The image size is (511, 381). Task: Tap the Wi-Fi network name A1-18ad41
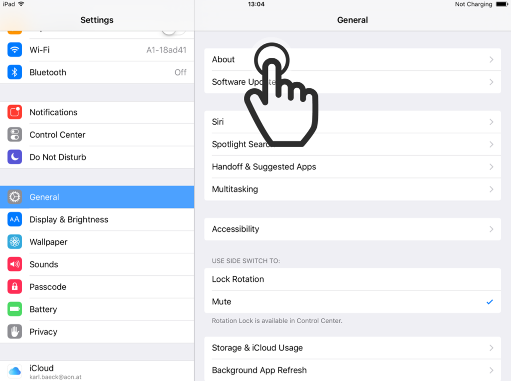166,50
